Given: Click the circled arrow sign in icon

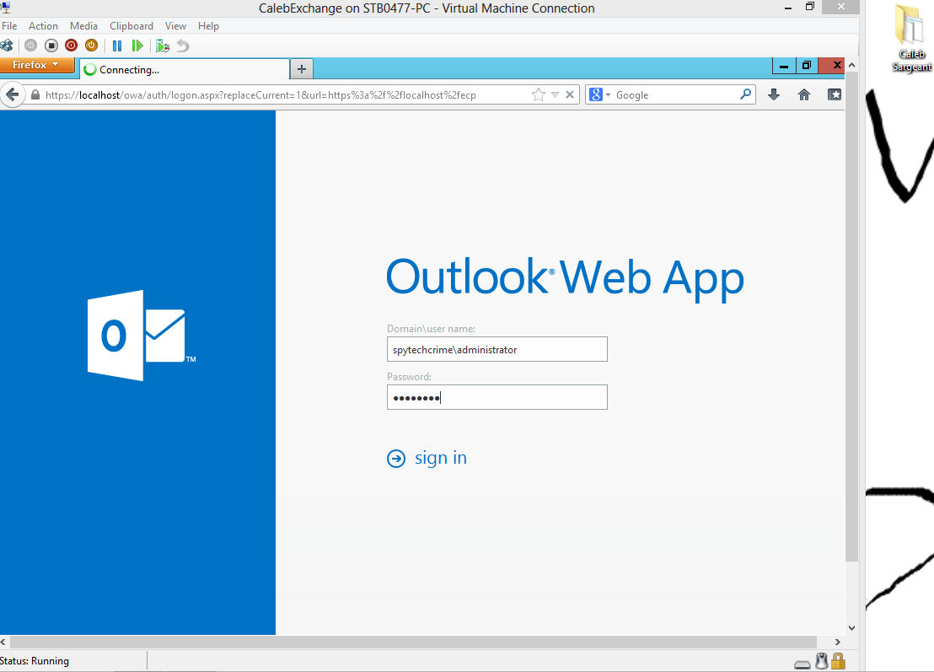Looking at the screenshot, I should point(396,458).
